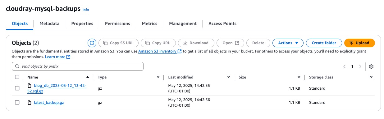Image resolution: width=384 pixels, height=119 pixels.
Task: Switch to the Objects tab
Action: pyautogui.click(x=20, y=23)
